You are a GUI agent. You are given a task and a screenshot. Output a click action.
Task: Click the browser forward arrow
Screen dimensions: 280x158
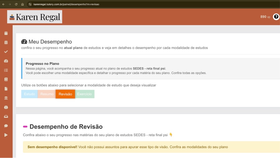[10, 4]
